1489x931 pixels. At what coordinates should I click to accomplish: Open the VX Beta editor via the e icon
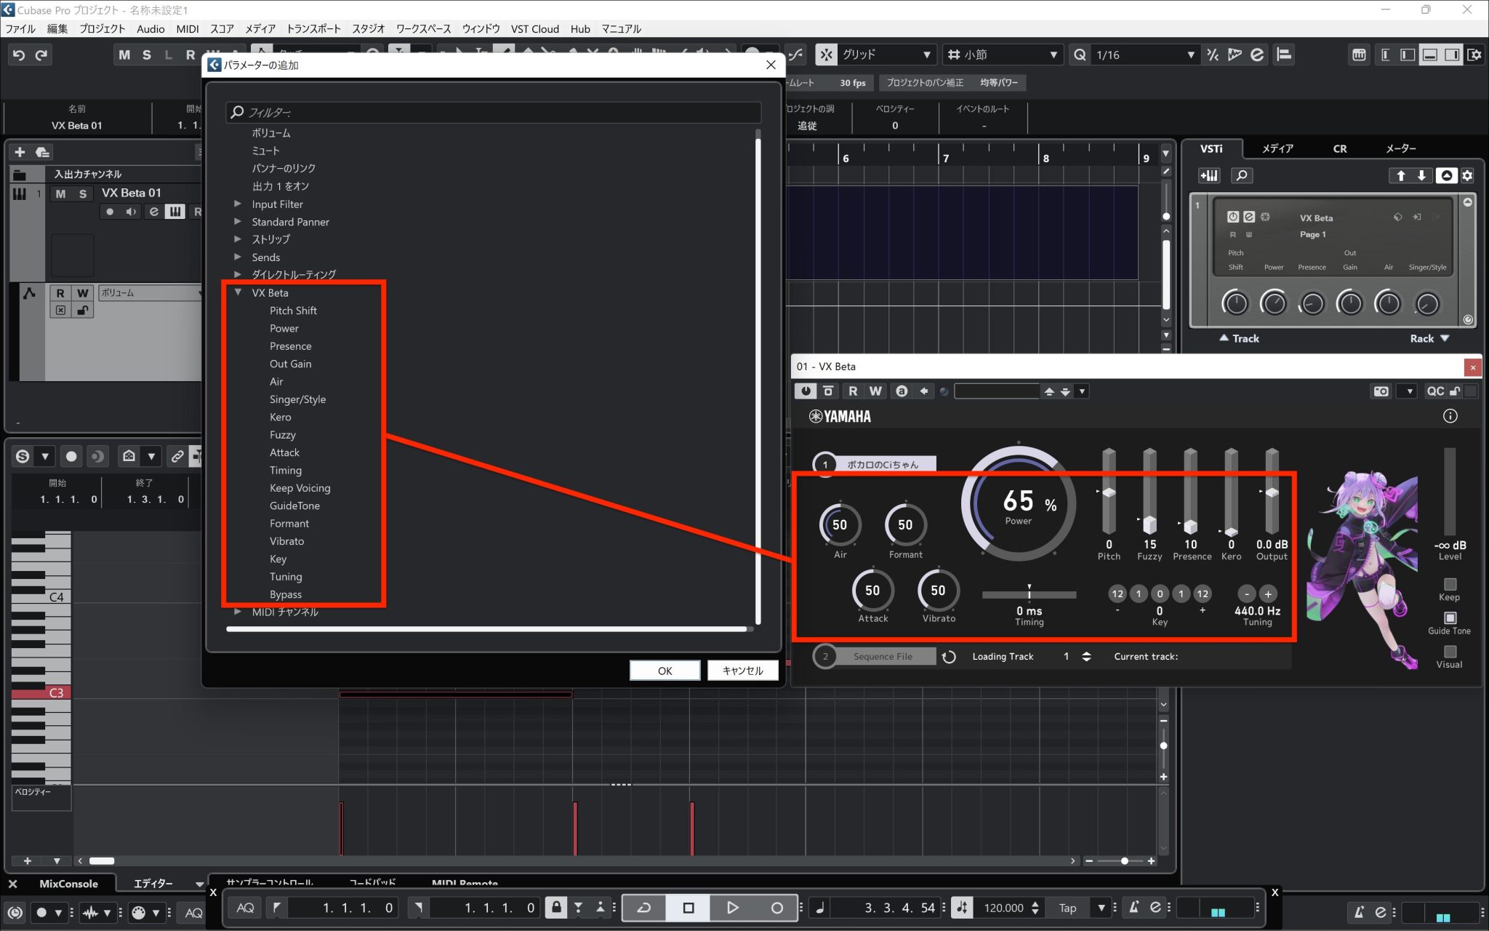click(1248, 216)
